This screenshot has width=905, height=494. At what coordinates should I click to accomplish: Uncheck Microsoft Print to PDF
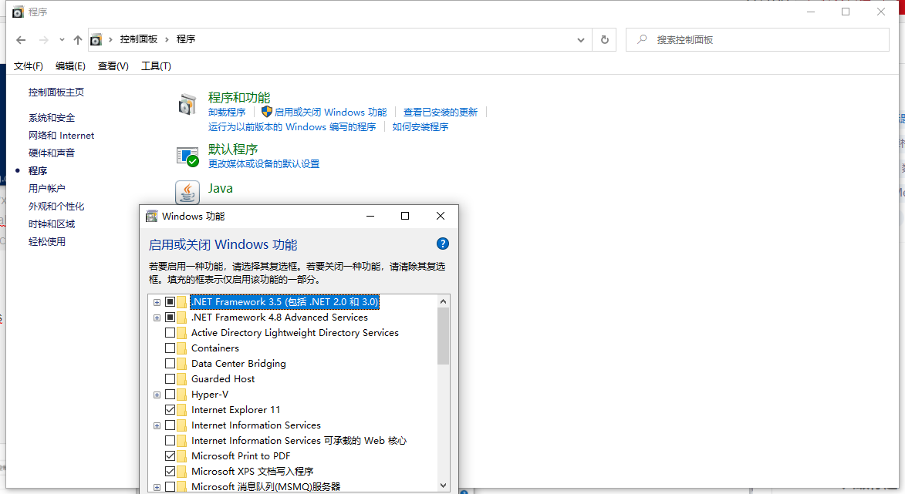171,456
